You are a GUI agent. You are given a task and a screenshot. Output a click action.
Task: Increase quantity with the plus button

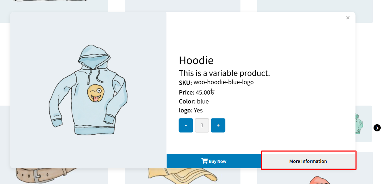[x=218, y=125]
